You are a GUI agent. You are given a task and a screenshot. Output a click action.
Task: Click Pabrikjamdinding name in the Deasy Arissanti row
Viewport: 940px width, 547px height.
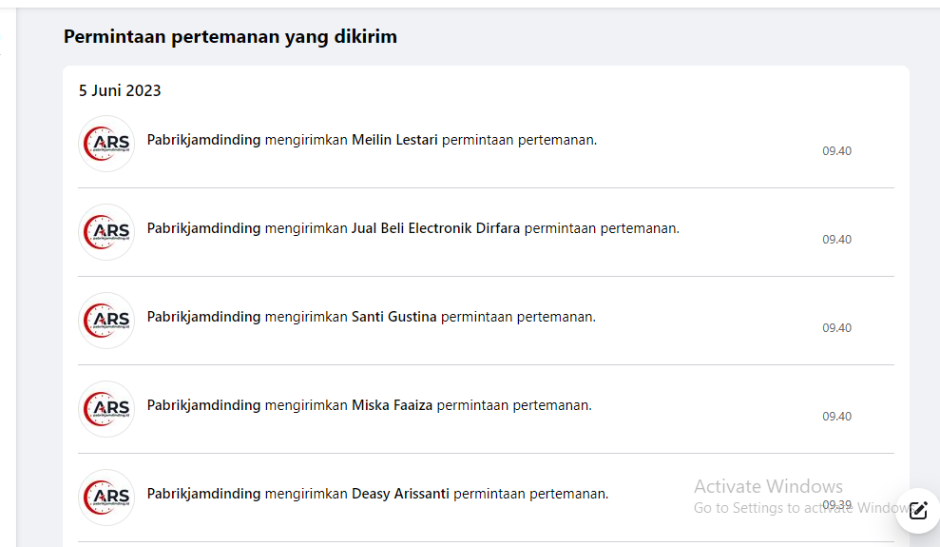pos(203,494)
